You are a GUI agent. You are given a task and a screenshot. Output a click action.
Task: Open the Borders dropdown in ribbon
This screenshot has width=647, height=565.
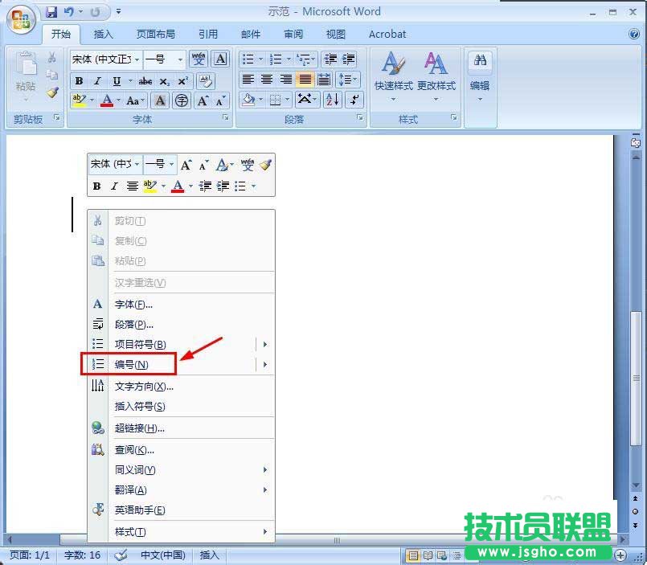point(287,100)
